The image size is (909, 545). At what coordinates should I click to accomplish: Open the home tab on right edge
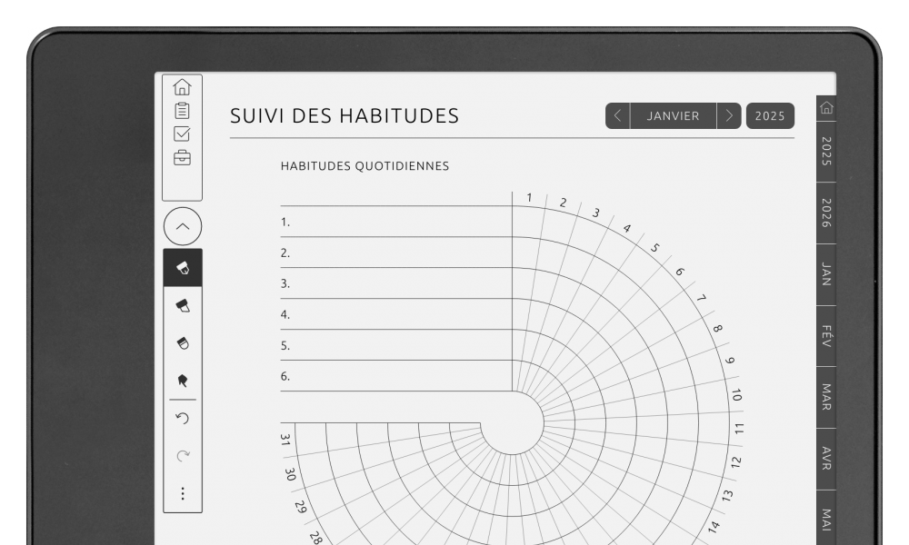coord(826,108)
